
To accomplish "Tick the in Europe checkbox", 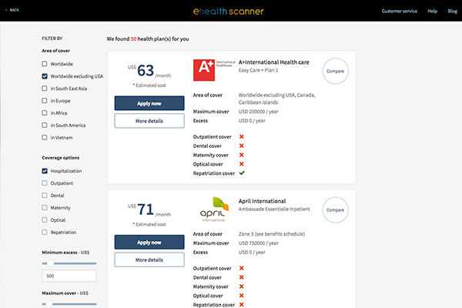I will point(45,101).
